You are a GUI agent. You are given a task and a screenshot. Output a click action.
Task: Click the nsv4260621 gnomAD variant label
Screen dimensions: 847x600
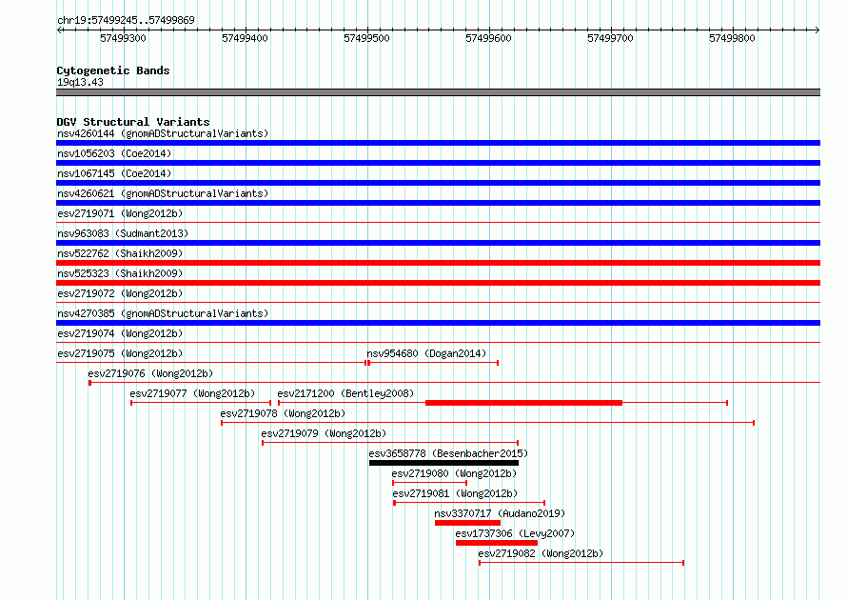163,193
